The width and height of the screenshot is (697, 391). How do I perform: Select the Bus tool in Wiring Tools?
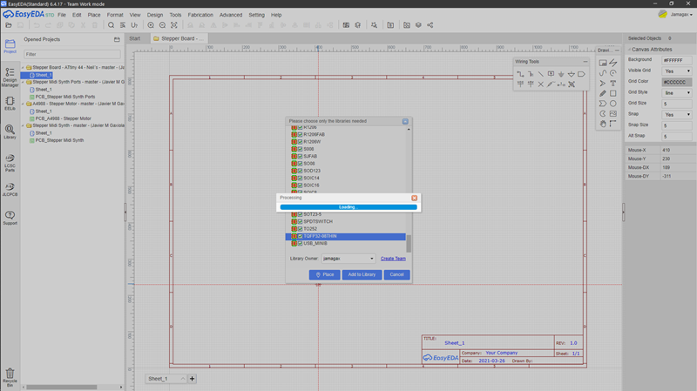531,74
